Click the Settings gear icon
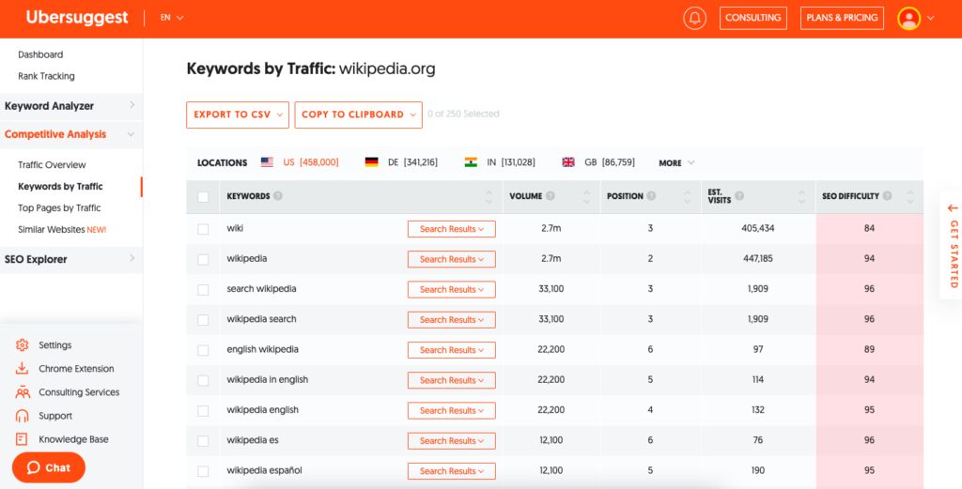The width and height of the screenshot is (962, 489). [x=23, y=345]
